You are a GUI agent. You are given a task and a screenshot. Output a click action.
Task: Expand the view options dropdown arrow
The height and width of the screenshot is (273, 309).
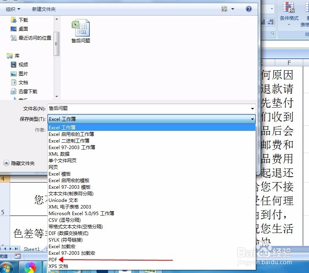(x=233, y=9)
